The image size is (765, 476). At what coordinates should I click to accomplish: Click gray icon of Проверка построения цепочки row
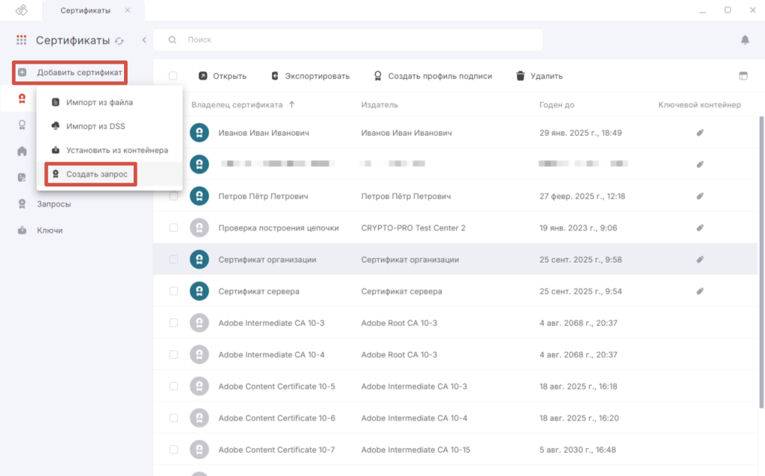pyautogui.click(x=199, y=228)
